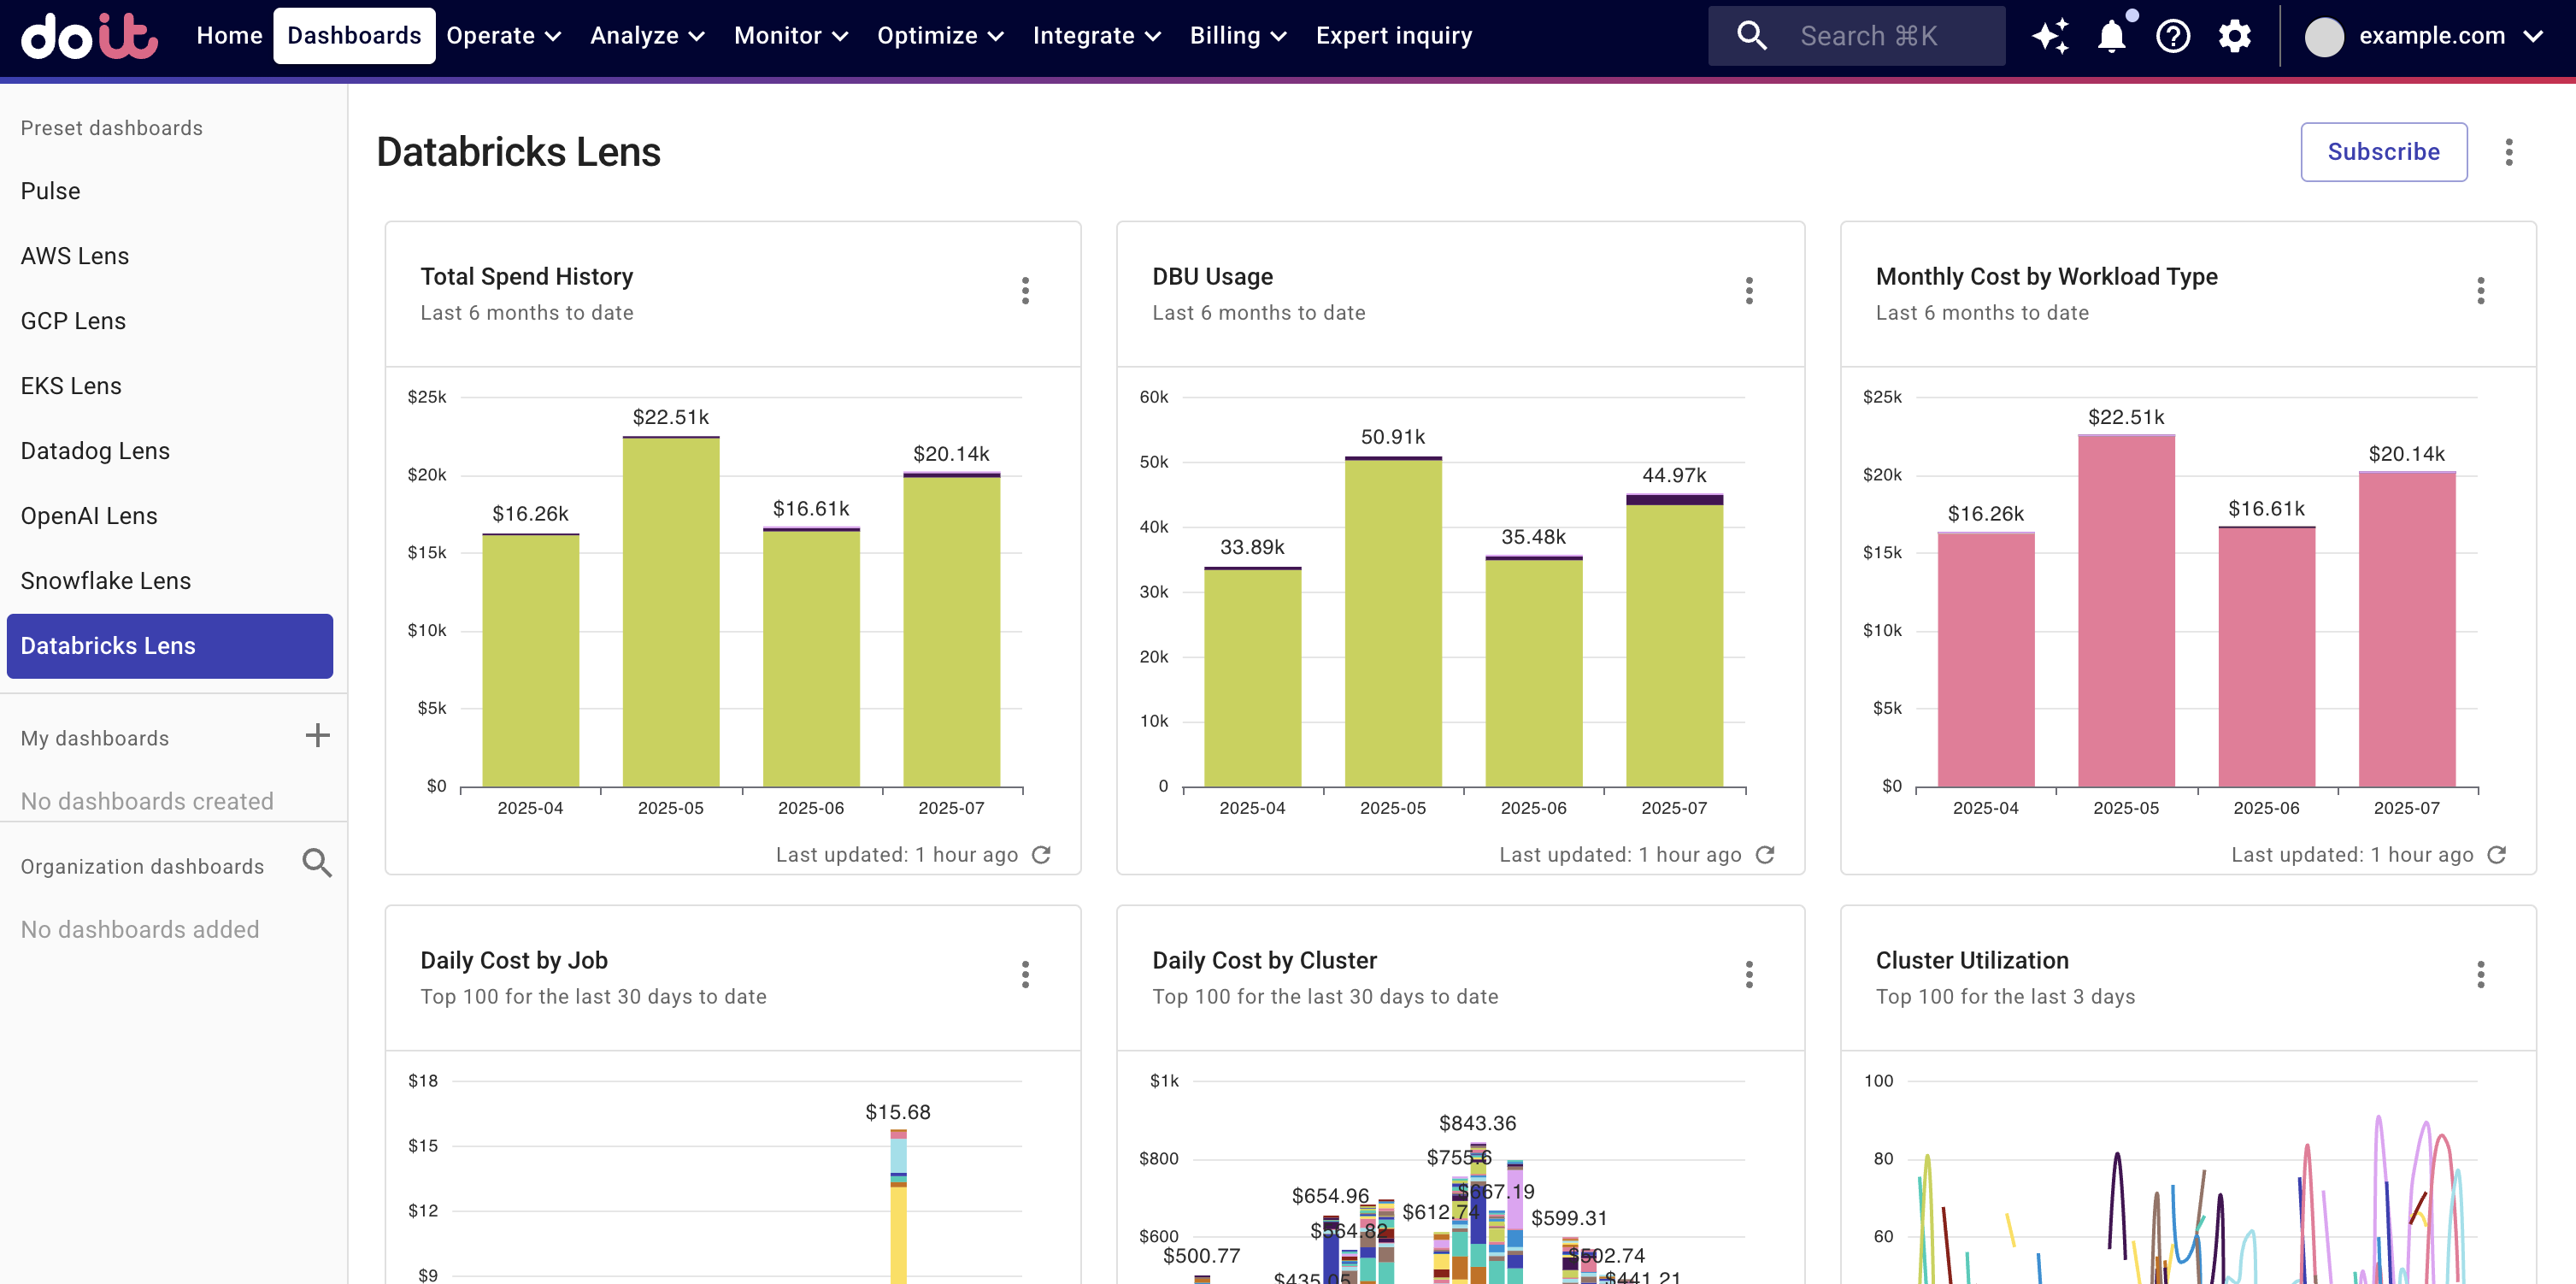Click the $15.68 bar in Daily Cost by Job
This screenshot has height=1284, width=2576.
[x=898, y=1206]
